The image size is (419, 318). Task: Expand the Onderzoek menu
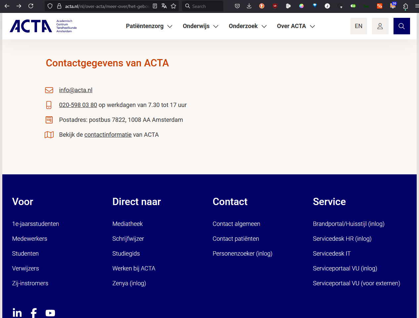pos(248,26)
